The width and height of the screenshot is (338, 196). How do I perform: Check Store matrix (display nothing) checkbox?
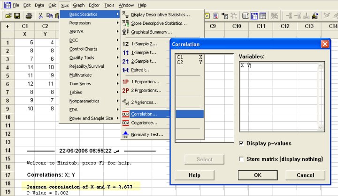point(241,159)
